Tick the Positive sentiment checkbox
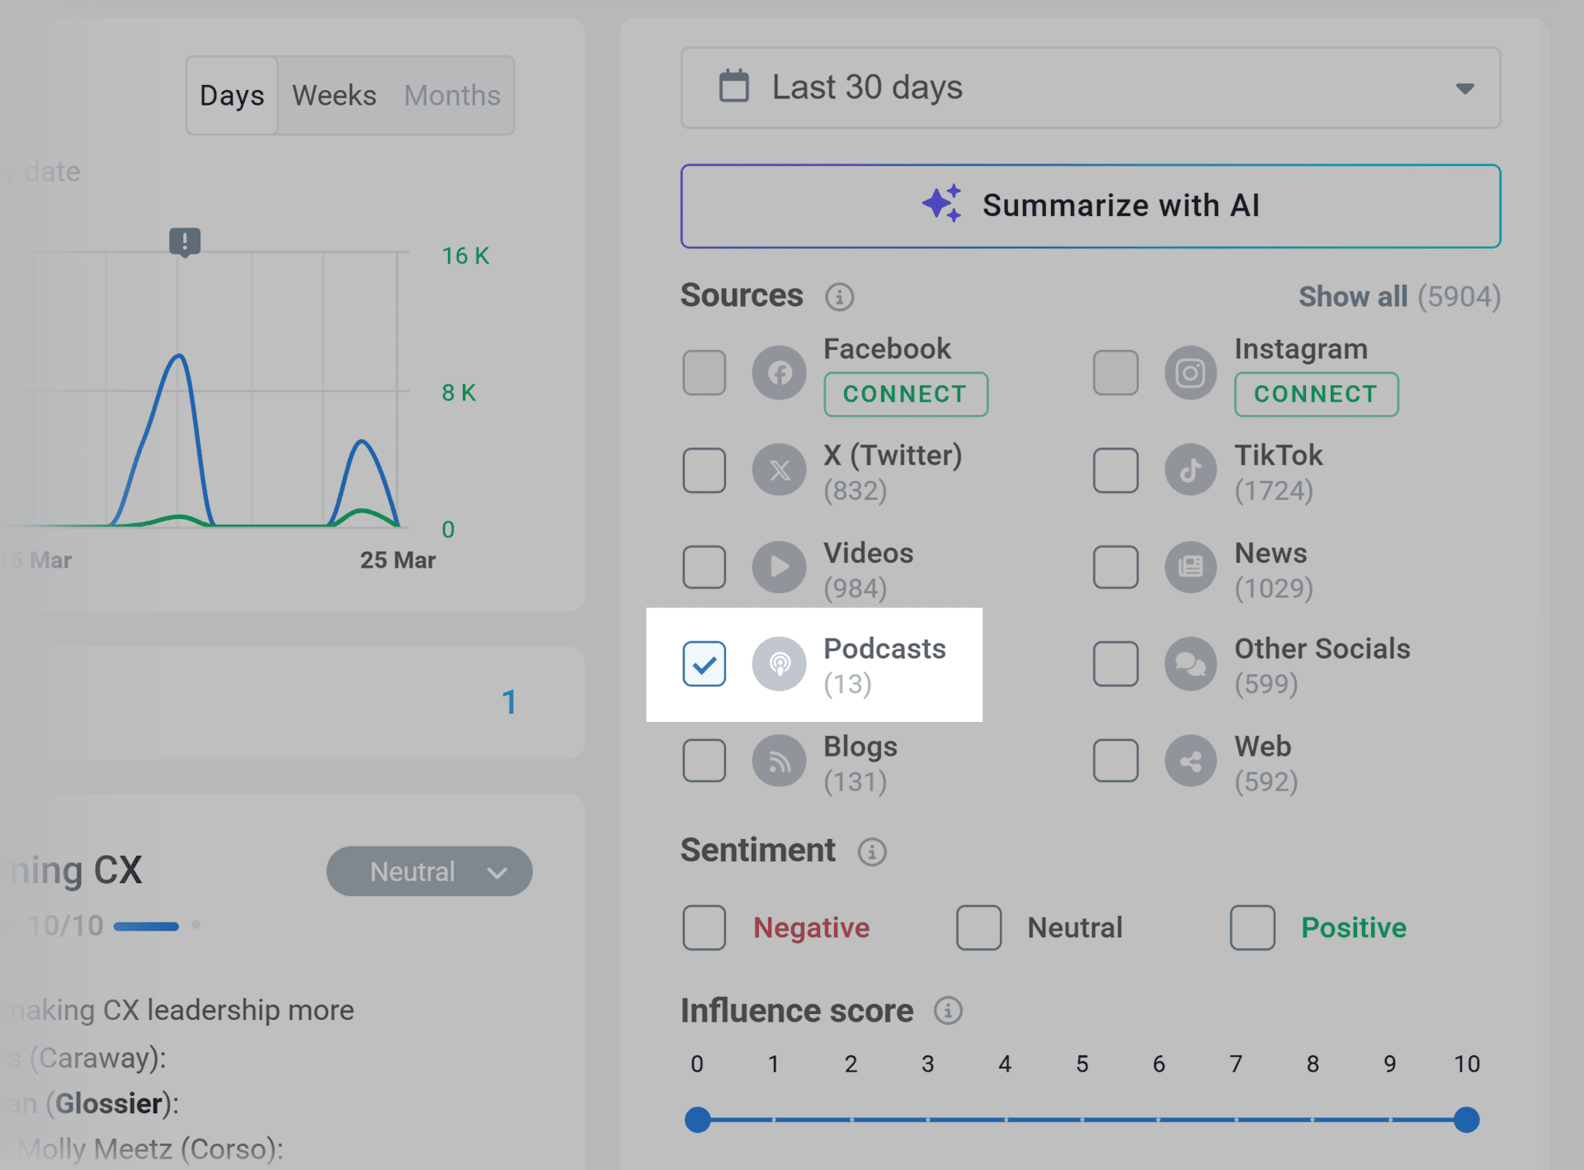Screen dimensions: 1584x1170 (x=1252, y=927)
